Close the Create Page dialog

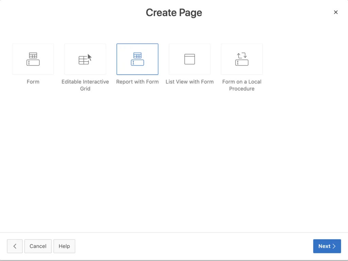[335, 12]
